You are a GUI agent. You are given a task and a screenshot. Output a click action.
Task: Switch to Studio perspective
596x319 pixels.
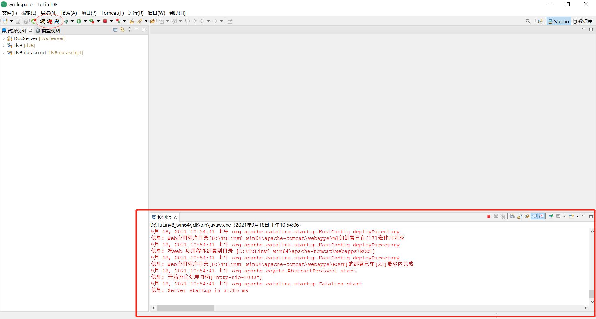[x=558, y=21]
